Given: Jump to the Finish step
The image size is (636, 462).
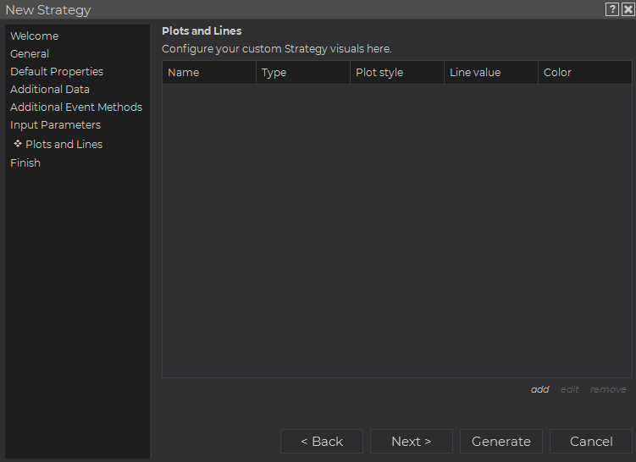Looking at the screenshot, I should 25,163.
